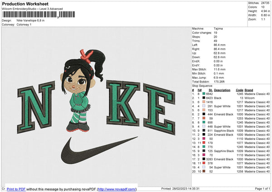Select the Left value 86.4 mm

click(x=219, y=45)
